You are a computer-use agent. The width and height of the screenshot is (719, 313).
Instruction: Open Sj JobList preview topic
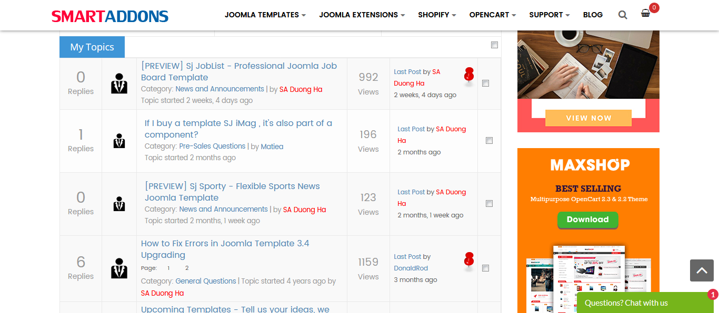tap(239, 71)
